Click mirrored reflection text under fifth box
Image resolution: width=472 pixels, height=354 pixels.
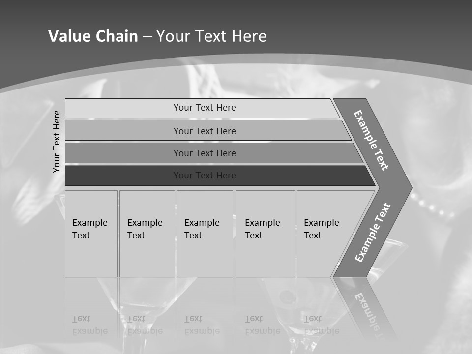[322, 324]
